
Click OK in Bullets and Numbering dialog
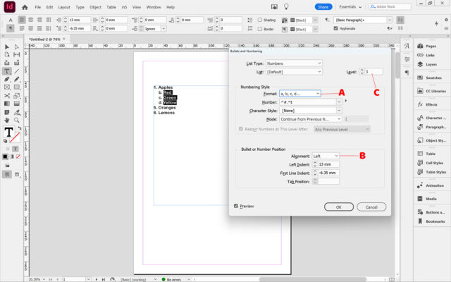[338, 207]
